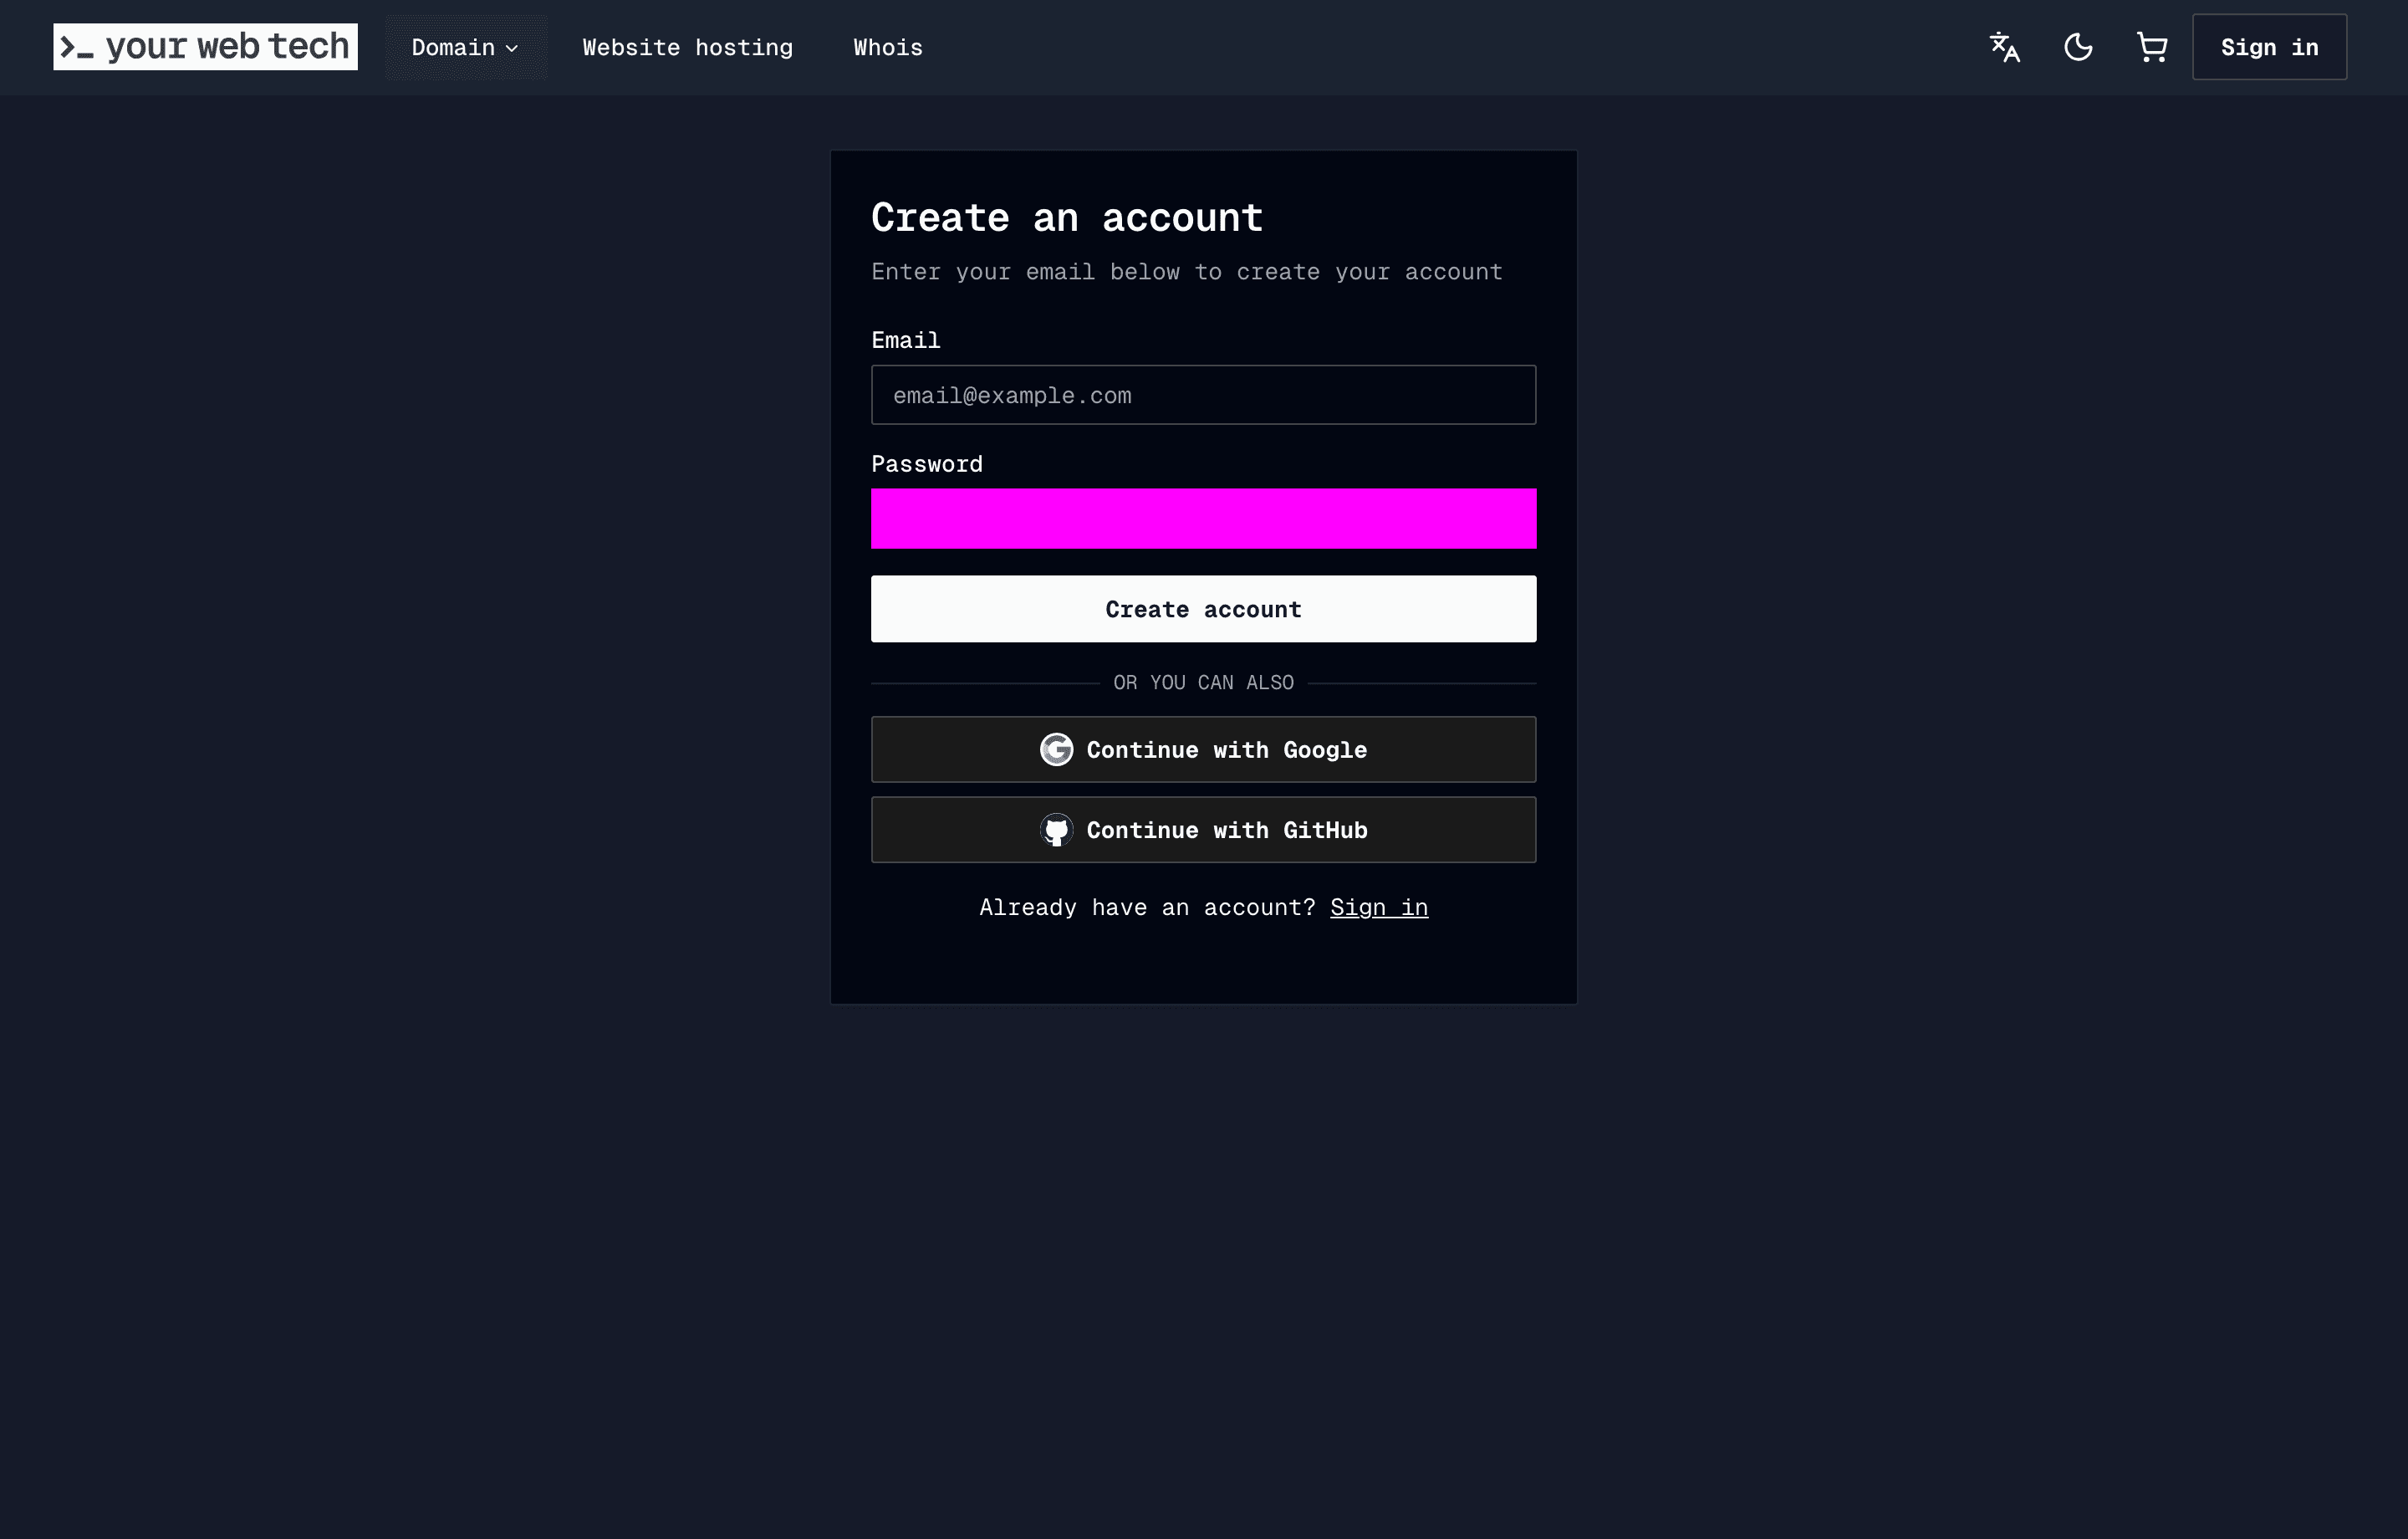The height and width of the screenshot is (1539, 2408).
Task: Go to the Whois page
Action: tap(887, 47)
